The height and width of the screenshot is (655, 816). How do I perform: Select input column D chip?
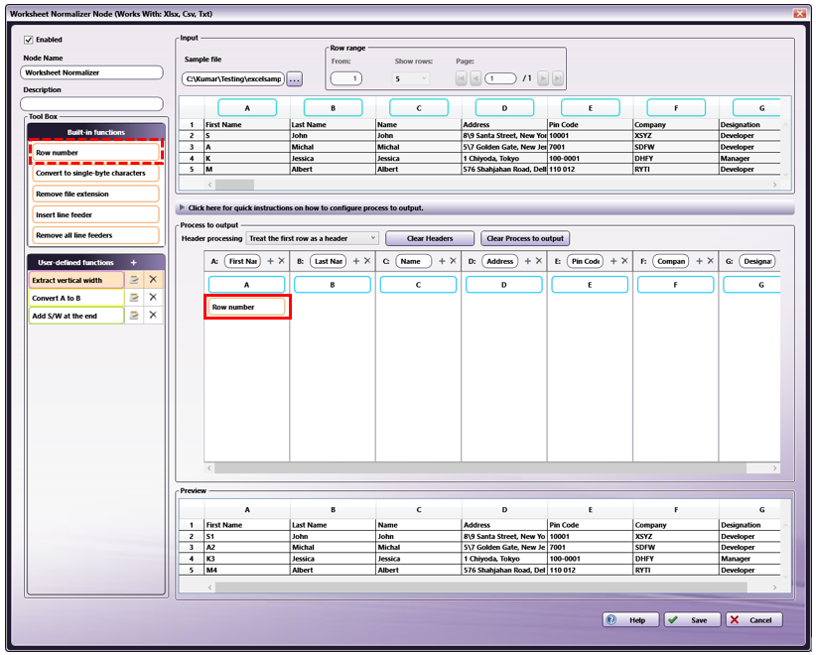[504, 108]
